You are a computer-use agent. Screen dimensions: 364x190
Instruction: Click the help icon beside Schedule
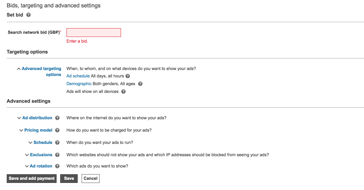[57, 142]
